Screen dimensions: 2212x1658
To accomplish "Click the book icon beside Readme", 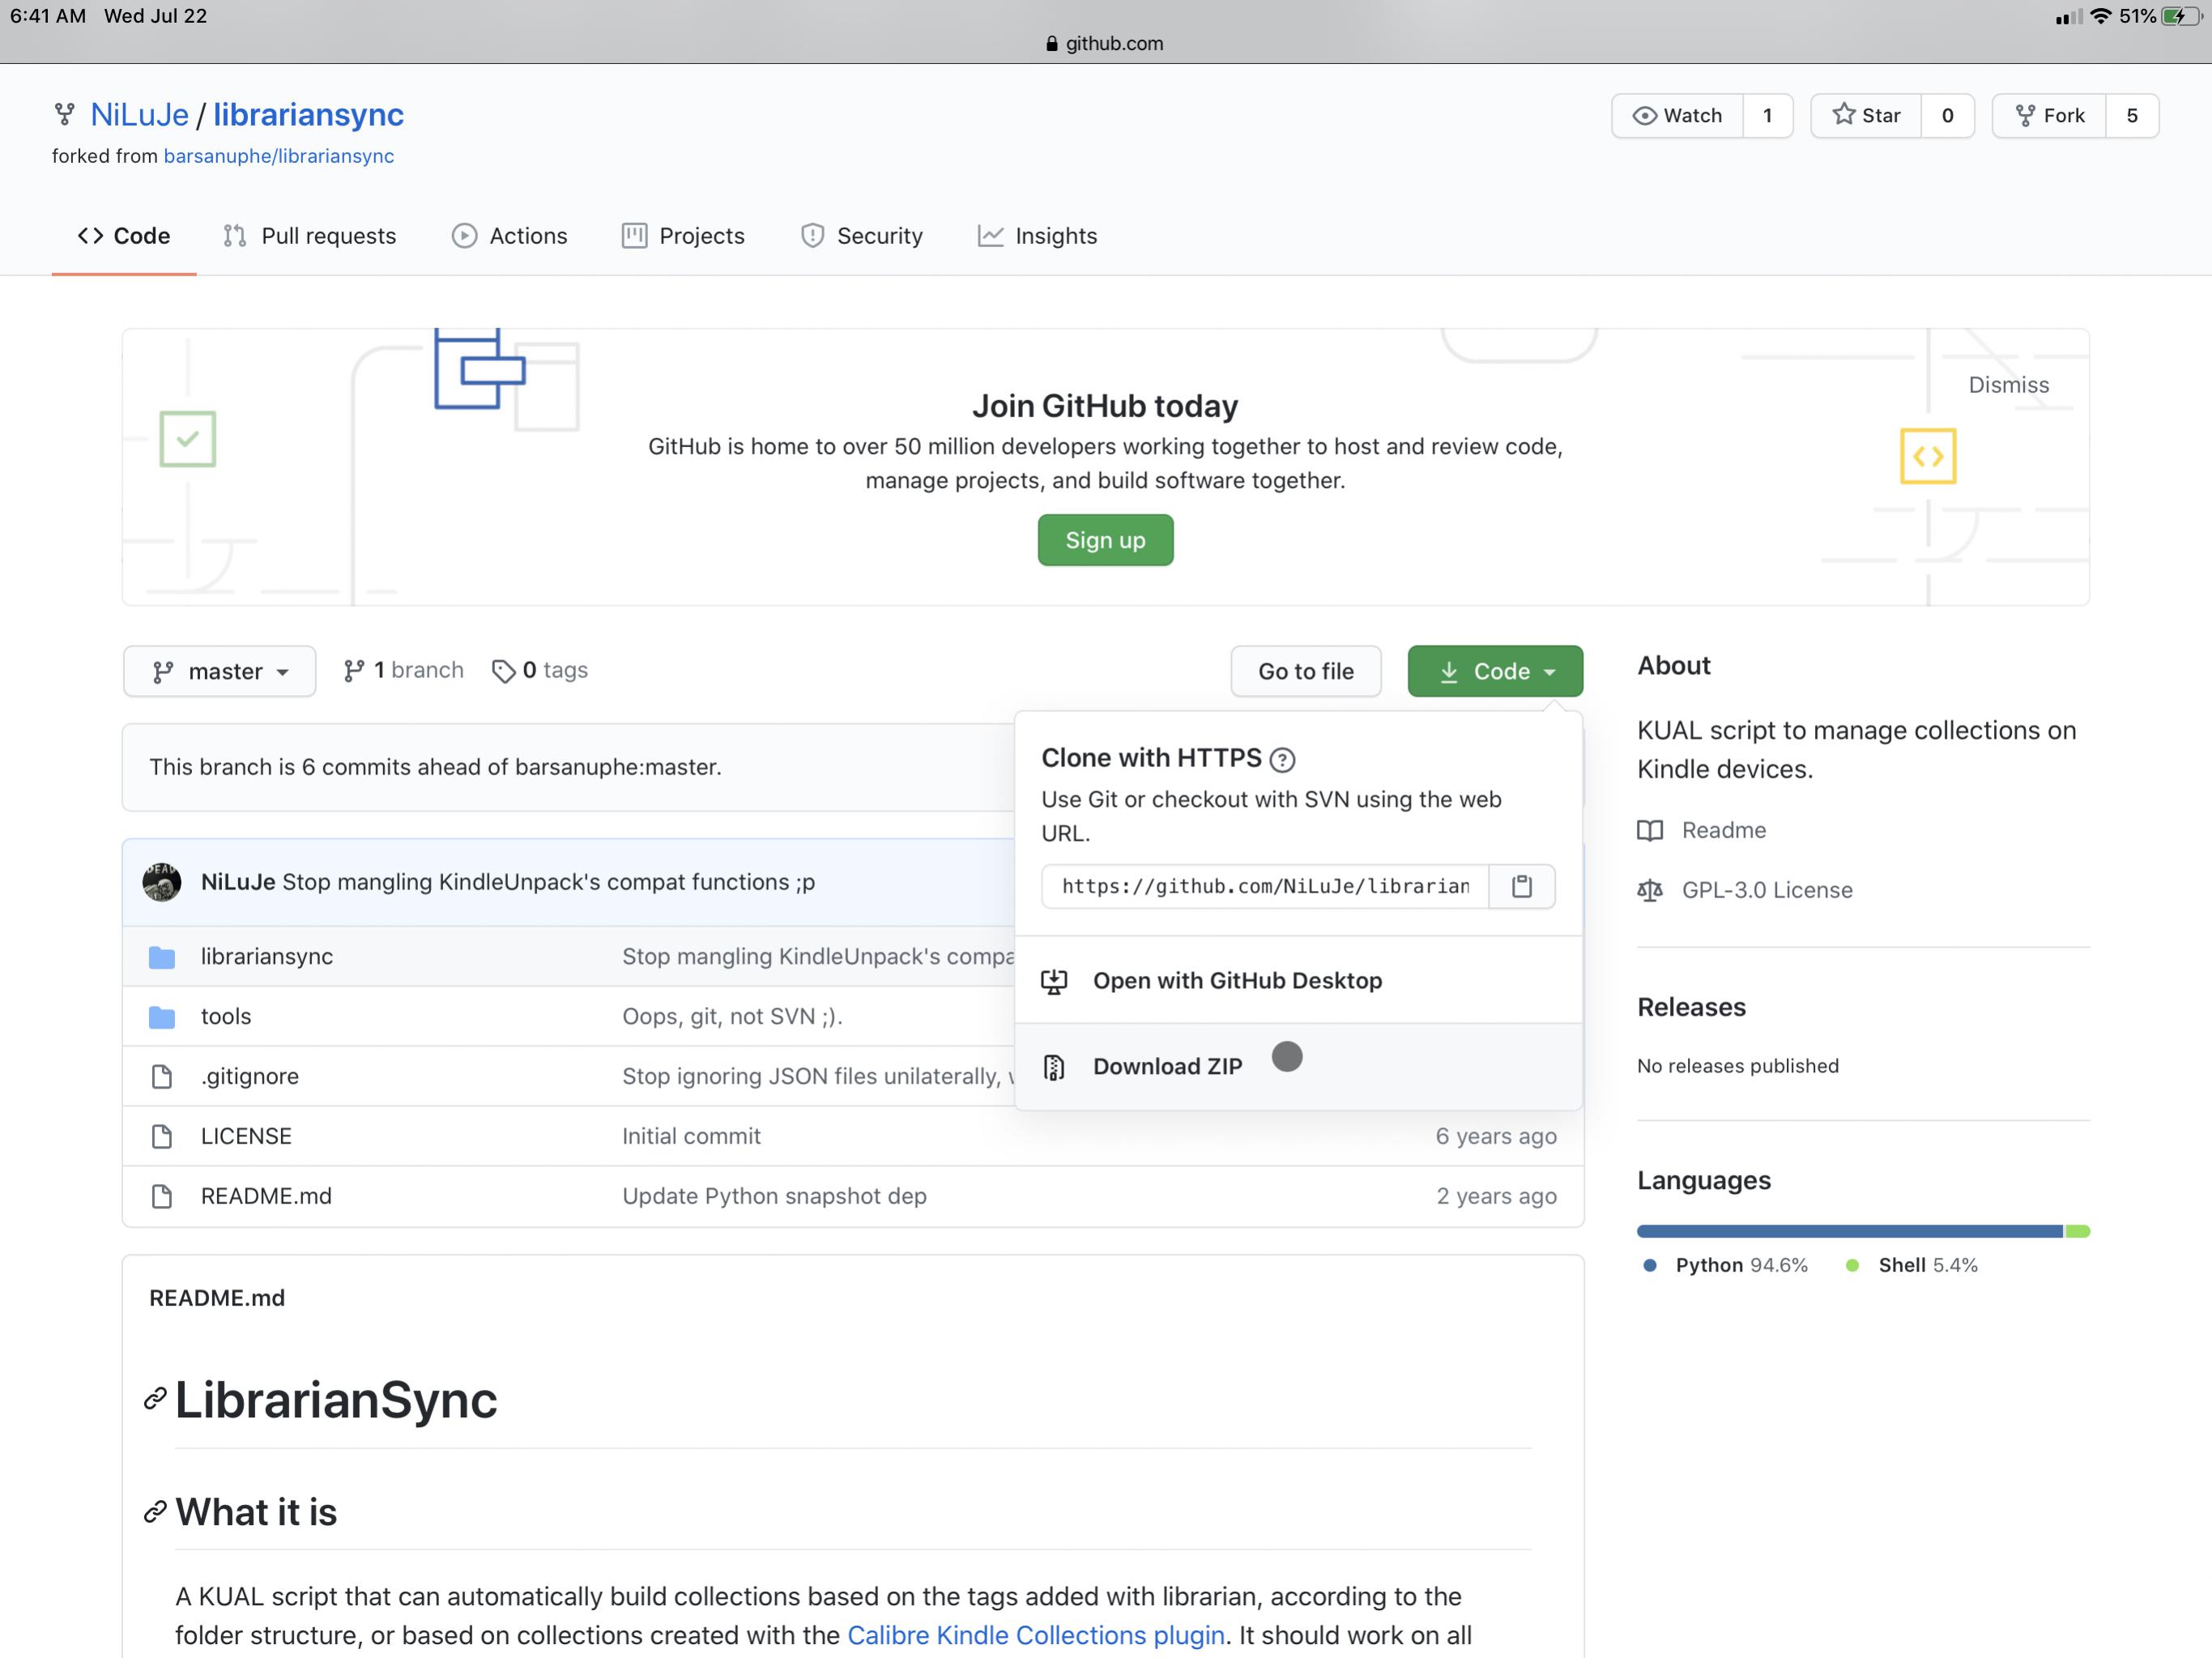I will click(1650, 830).
